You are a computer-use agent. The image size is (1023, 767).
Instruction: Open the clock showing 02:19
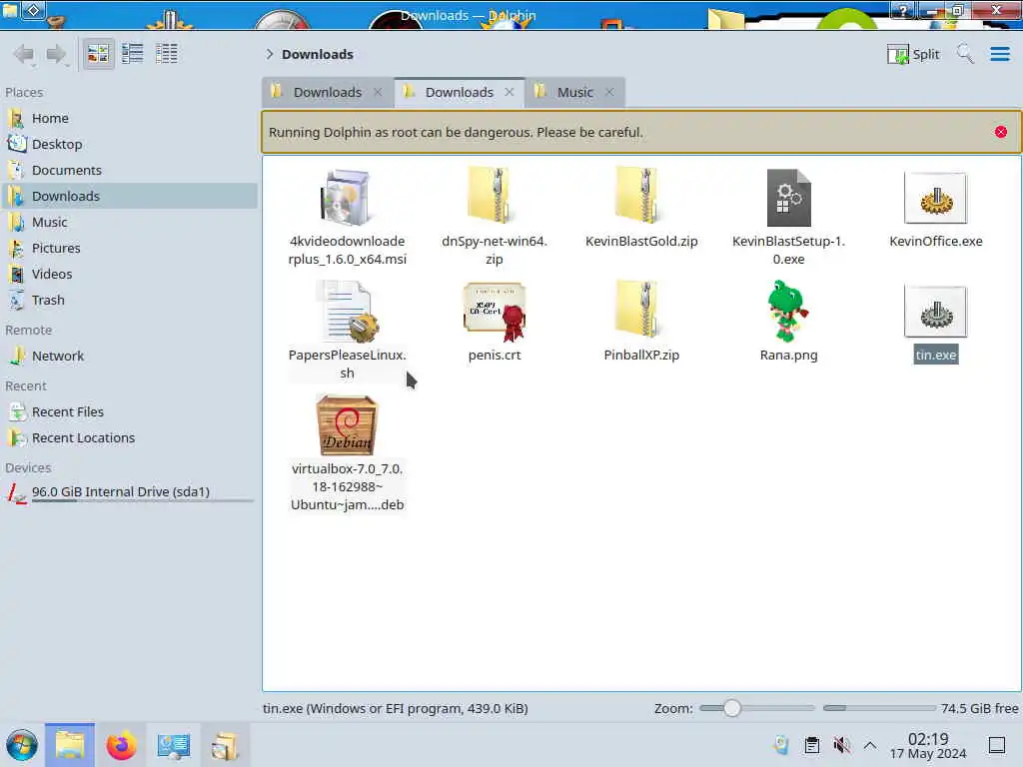tap(928, 745)
